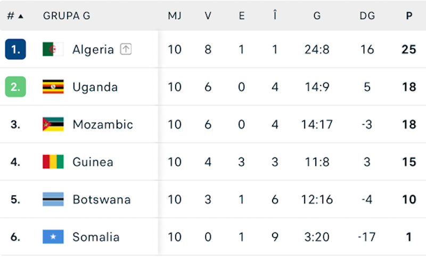426x257 pixels.
Task: Click the Mozambic flag icon
Action: 53,124
